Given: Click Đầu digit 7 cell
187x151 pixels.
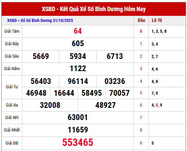Looking at the screenshot, I should coord(141,118).
